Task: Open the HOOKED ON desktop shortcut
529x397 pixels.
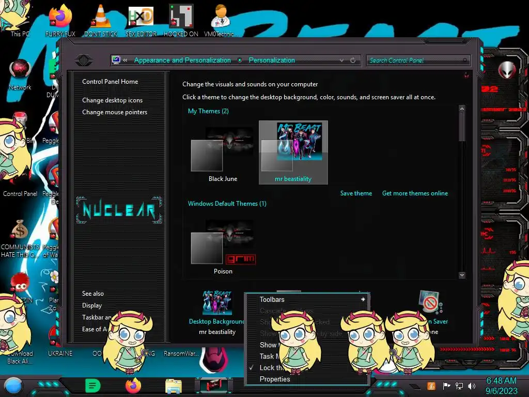Action: pos(181,20)
